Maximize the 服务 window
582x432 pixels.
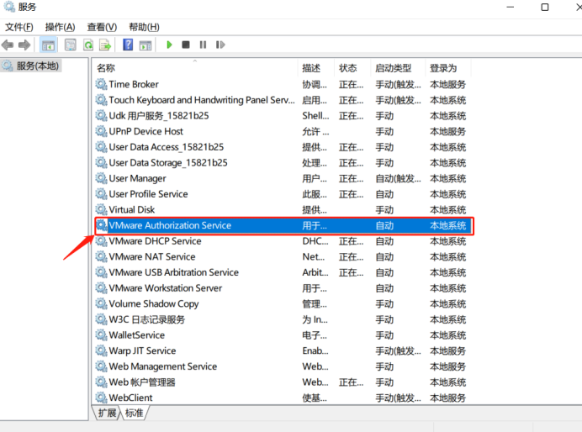[x=544, y=7]
